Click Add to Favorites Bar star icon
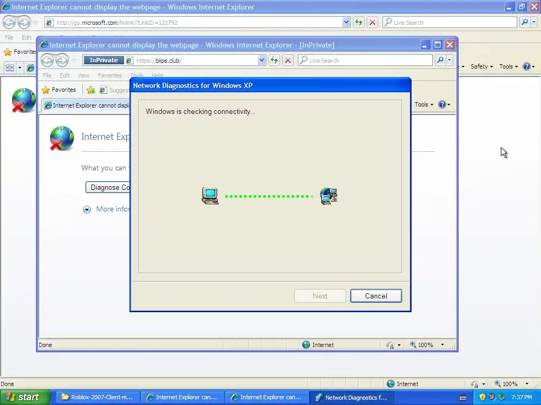The image size is (541, 405). (x=91, y=90)
